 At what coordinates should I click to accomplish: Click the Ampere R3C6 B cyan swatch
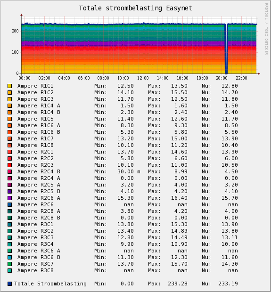coord(10,257)
